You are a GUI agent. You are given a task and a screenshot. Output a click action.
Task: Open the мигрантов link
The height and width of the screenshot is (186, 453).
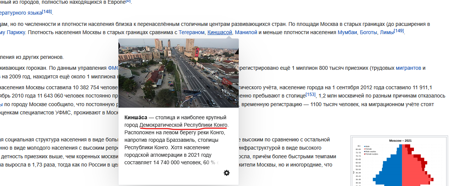[x=409, y=68]
